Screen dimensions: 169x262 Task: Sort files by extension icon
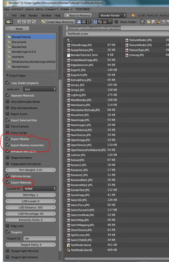click(x=100, y=22)
